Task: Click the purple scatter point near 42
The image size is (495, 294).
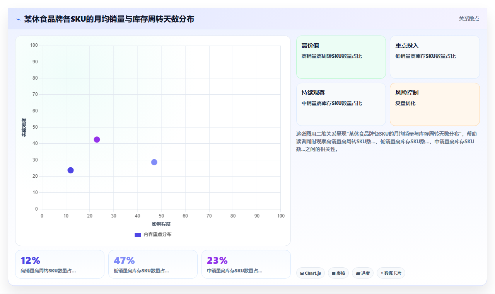Action: 97,139
